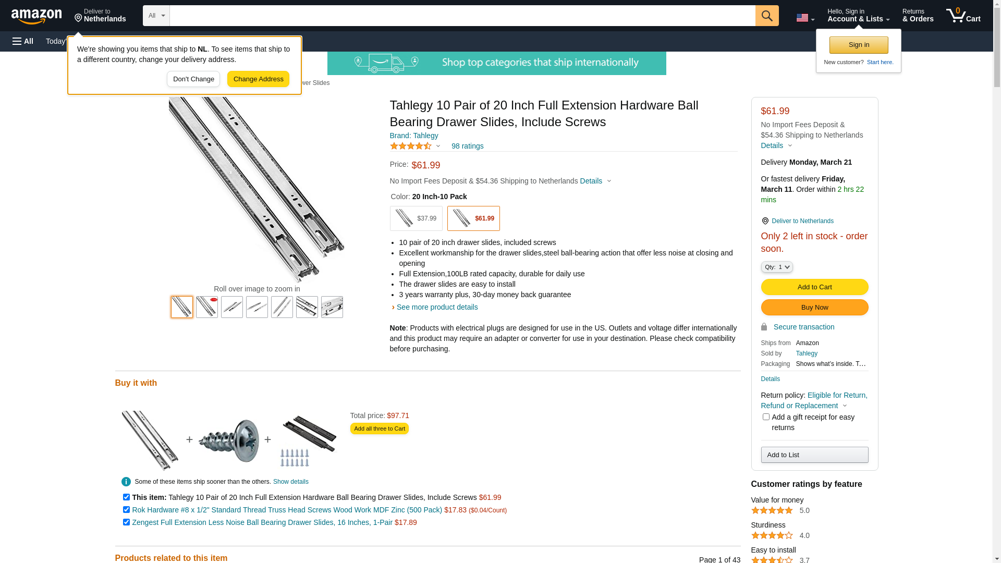This screenshot has height=563, width=1001.
Task: Open the star rating popover
Action: (x=415, y=146)
